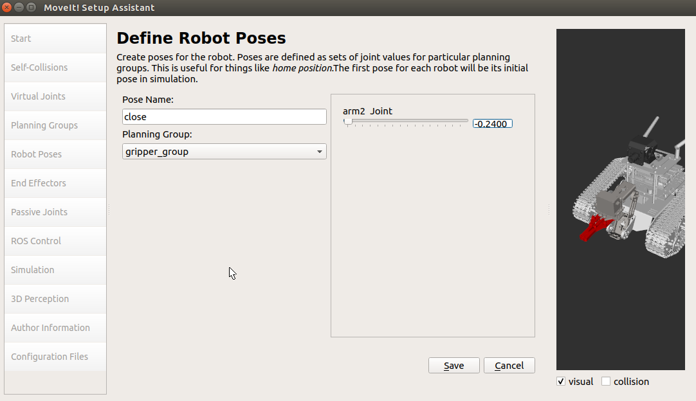Go to Author Information step

[55, 328]
